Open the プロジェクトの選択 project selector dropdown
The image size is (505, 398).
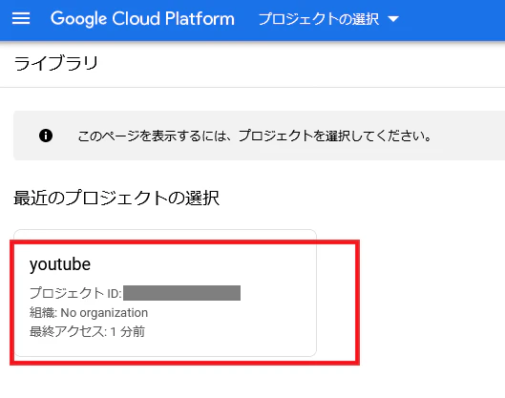pos(328,19)
